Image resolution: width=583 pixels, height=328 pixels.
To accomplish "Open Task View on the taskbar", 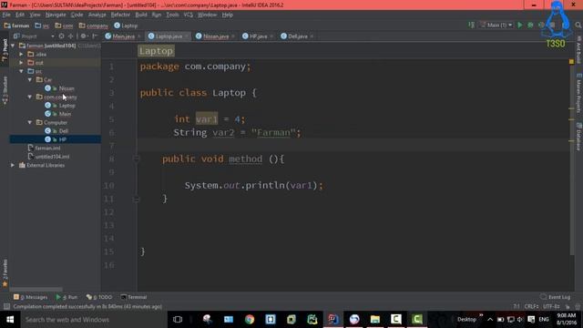I will click(178, 320).
